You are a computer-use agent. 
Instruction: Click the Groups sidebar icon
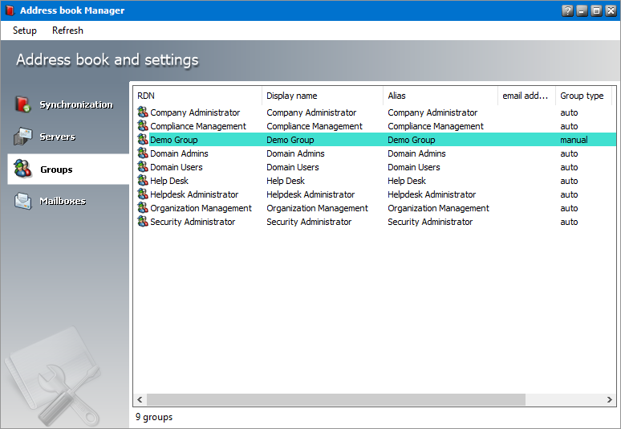tap(22, 170)
